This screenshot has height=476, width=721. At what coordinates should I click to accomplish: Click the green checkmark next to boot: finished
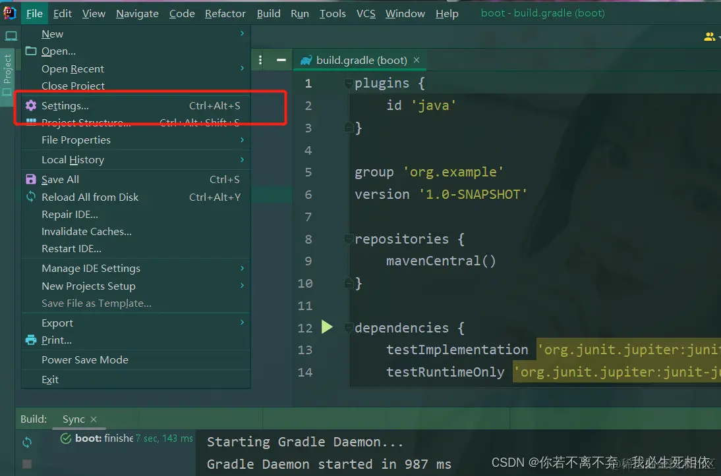(66, 438)
